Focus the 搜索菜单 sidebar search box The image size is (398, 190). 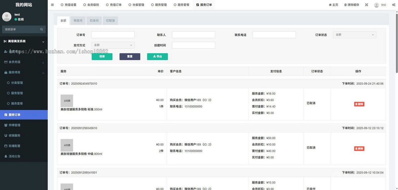point(24,30)
